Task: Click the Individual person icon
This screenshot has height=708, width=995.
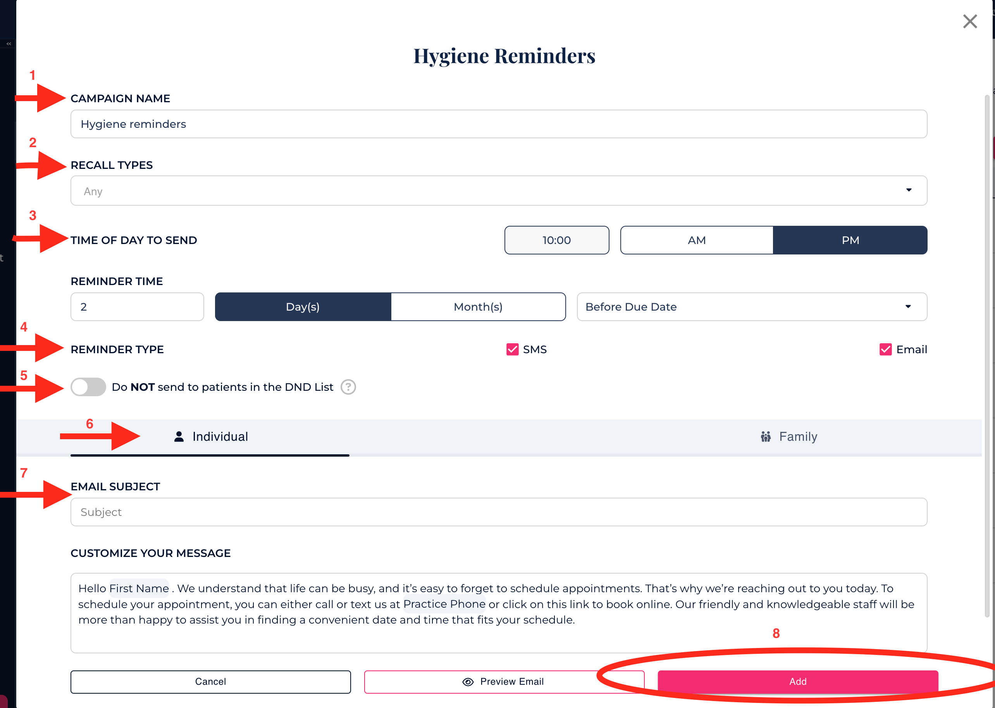Action: [x=179, y=436]
